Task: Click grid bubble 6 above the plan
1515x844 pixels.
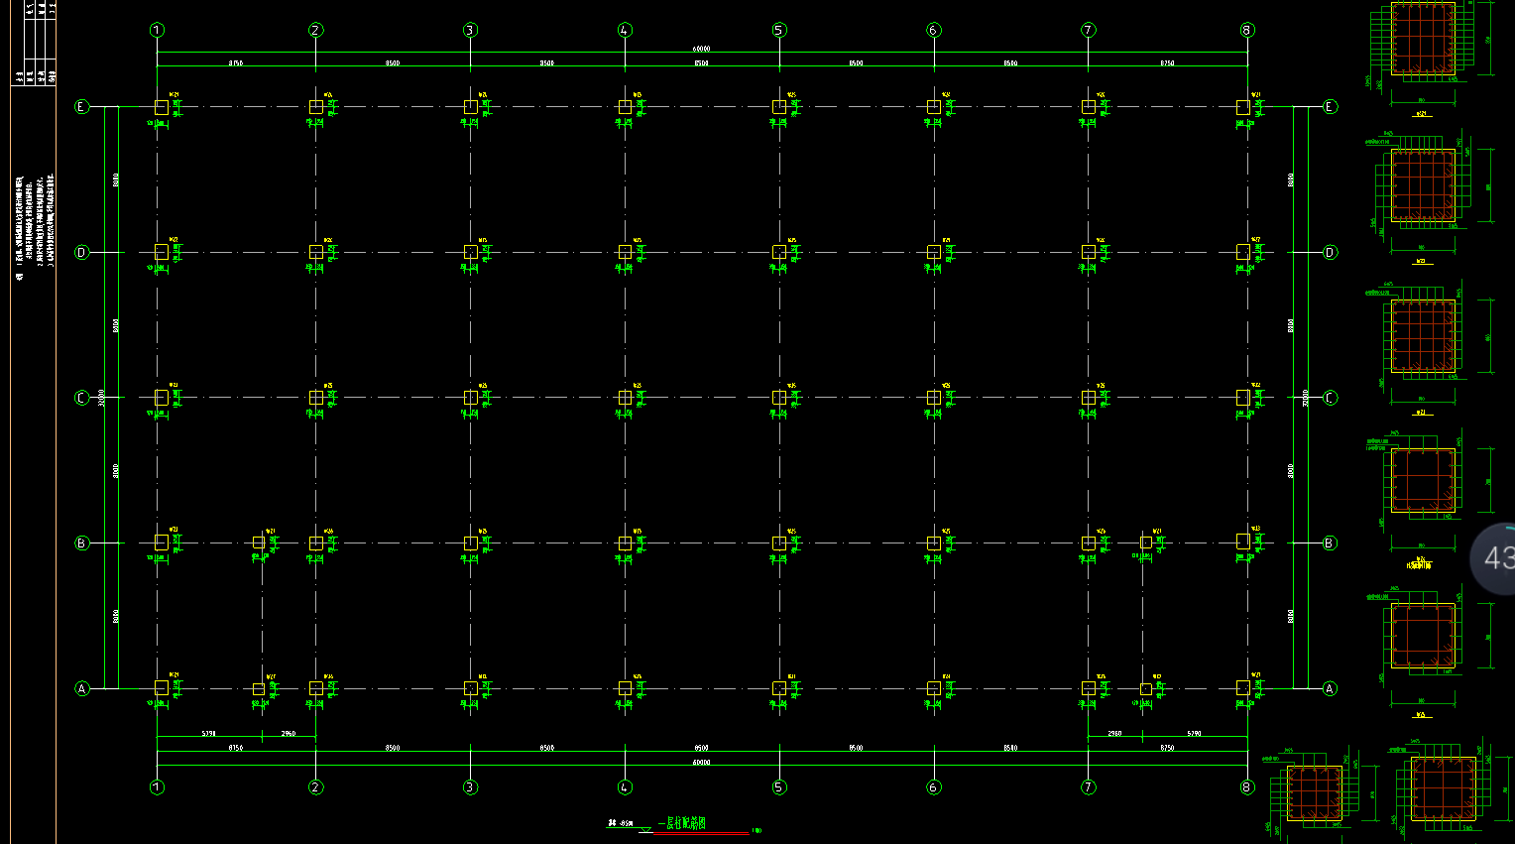Action: coord(933,30)
